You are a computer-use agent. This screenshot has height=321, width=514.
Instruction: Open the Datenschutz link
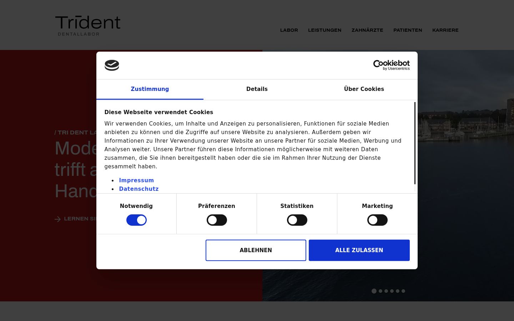coord(139,189)
